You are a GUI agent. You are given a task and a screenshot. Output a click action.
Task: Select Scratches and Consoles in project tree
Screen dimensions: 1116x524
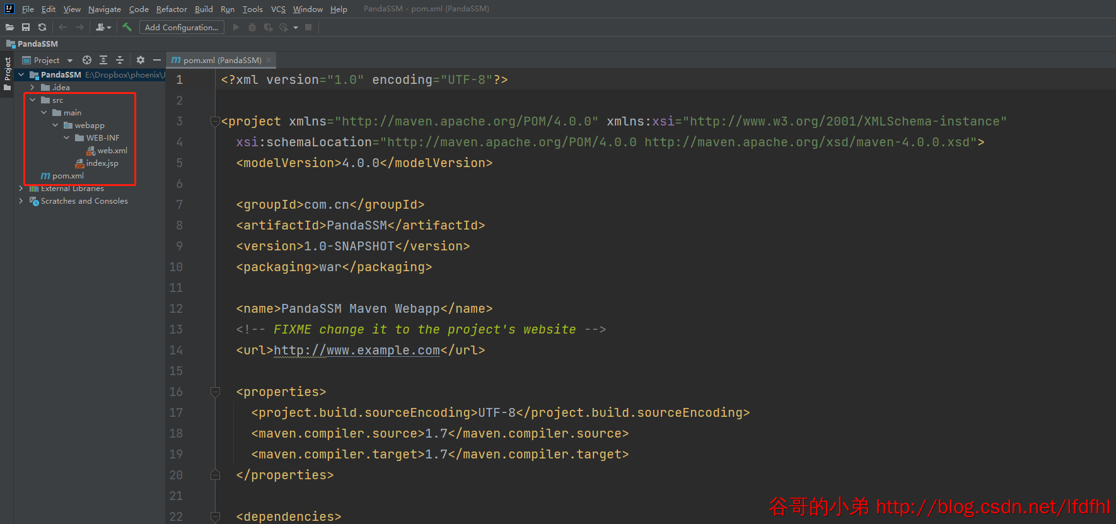click(79, 201)
